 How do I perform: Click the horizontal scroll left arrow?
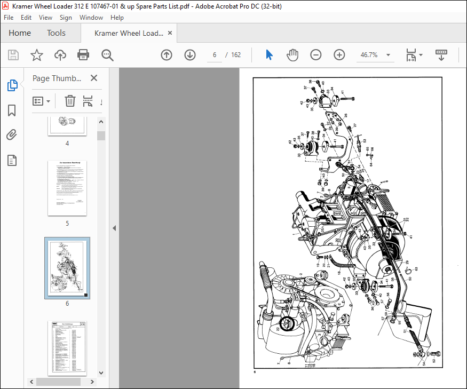click(x=31, y=382)
